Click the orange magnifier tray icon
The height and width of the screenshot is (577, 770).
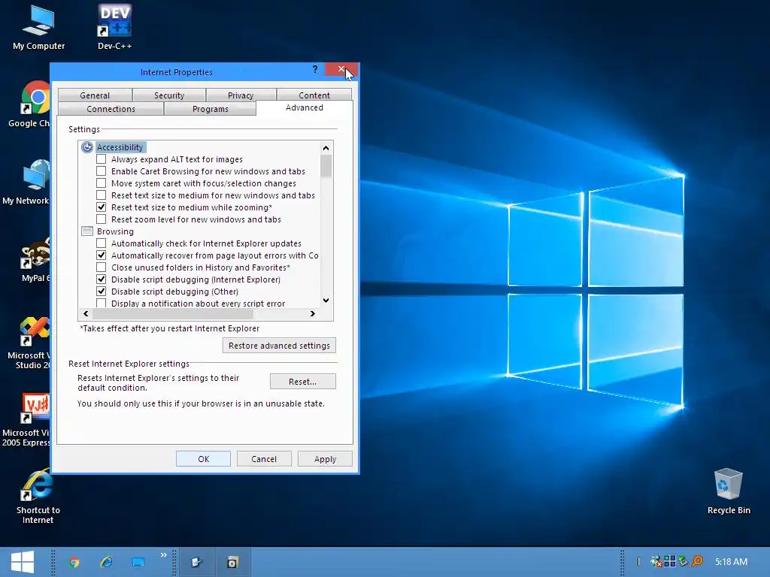[x=697, y=560]
